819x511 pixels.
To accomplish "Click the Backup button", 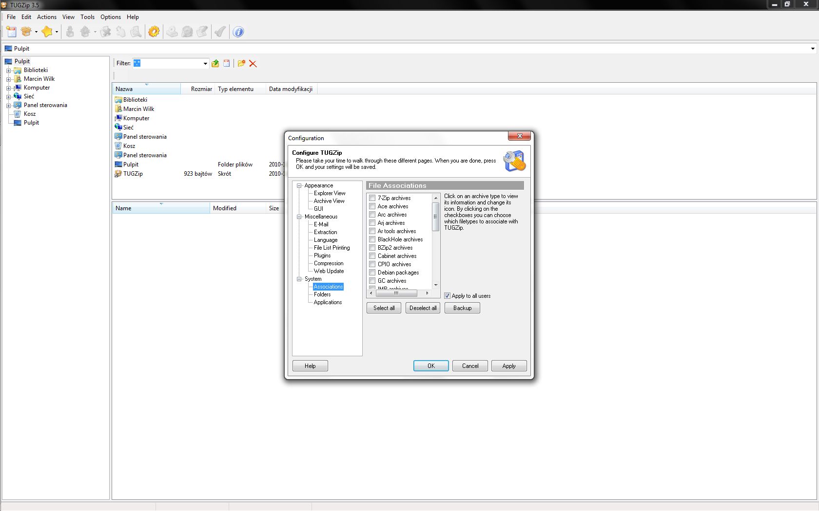I will [462, 308].
